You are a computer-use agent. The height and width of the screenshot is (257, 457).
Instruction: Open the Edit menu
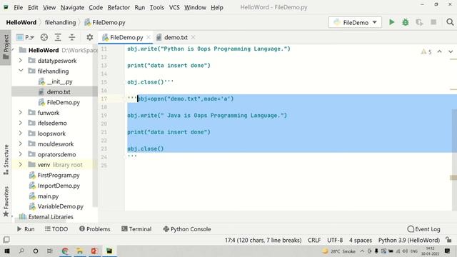[33, 7]
